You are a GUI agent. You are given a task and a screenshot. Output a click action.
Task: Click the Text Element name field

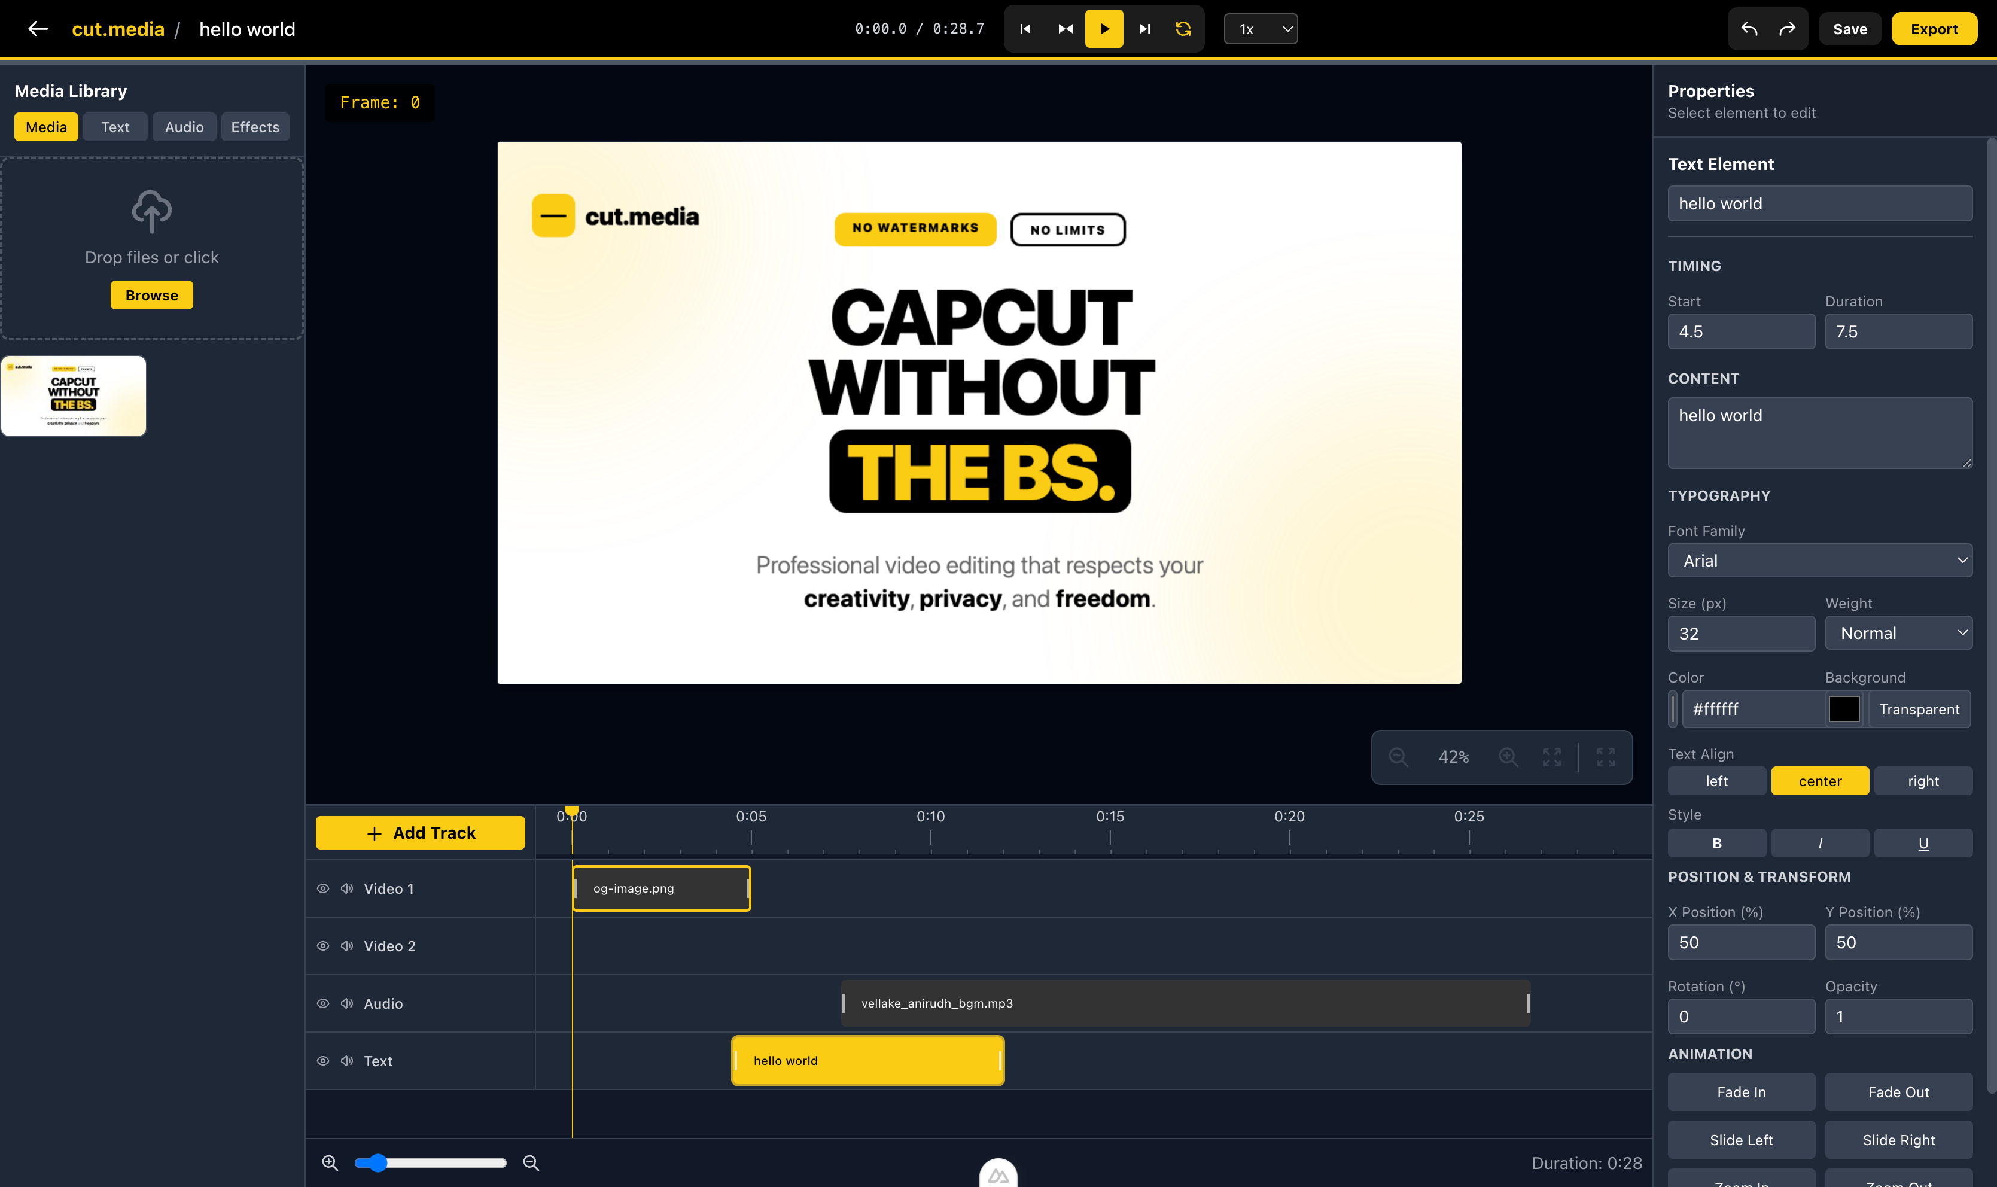(1819, 203)
